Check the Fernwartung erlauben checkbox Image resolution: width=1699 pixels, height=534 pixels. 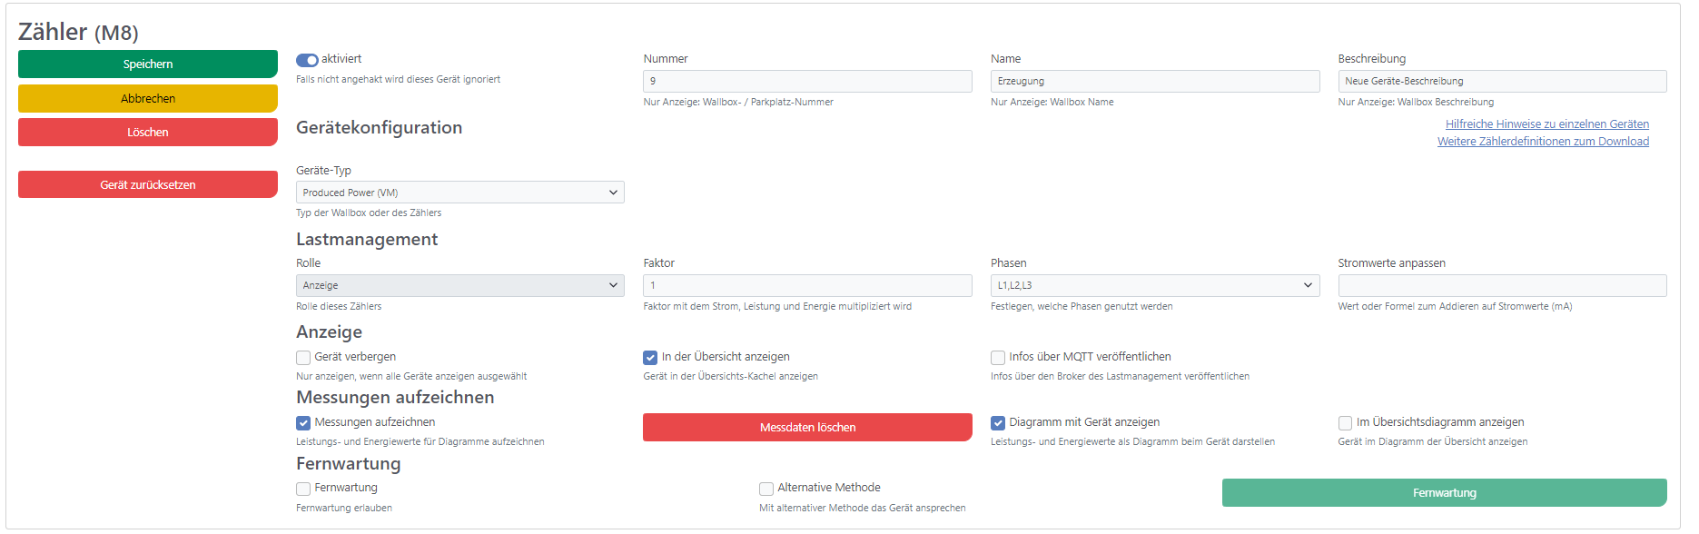[303, 489]
